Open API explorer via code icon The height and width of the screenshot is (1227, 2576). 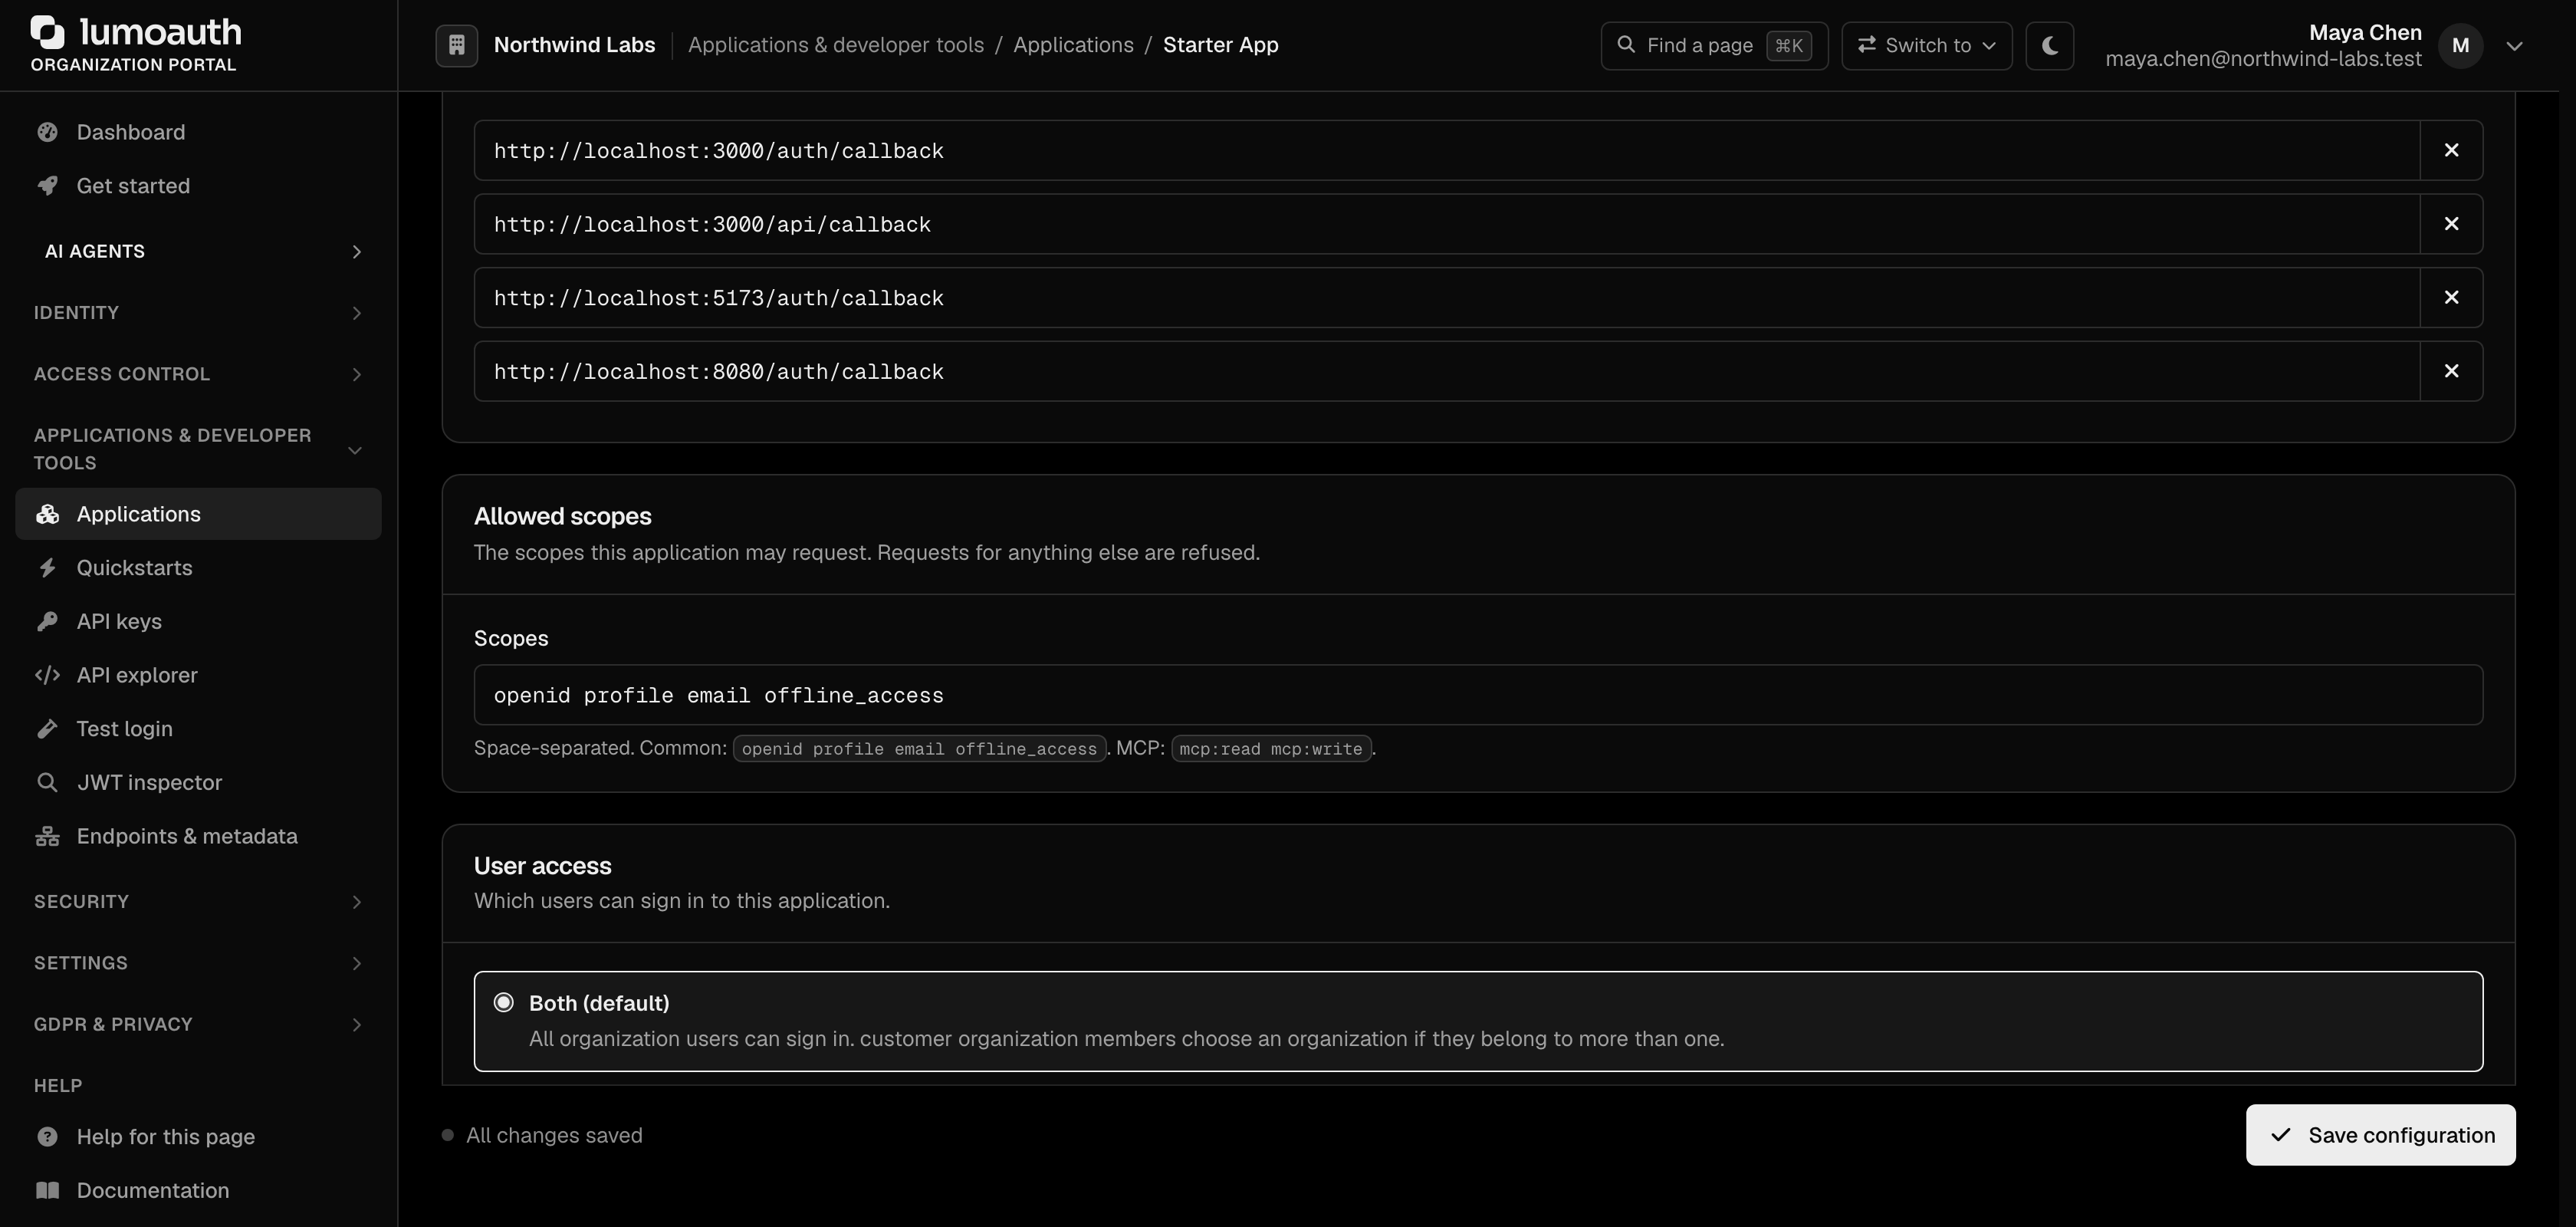(47, 675)
